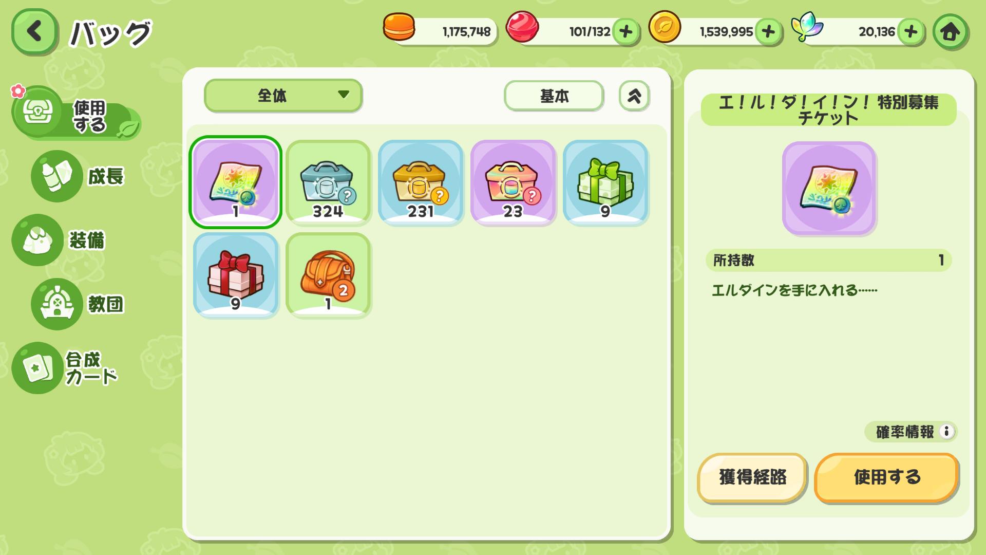Image resolution: width=986 pixels, height=555 pixels.
Task: Select the orange bag item
Action: click(328, 275)
